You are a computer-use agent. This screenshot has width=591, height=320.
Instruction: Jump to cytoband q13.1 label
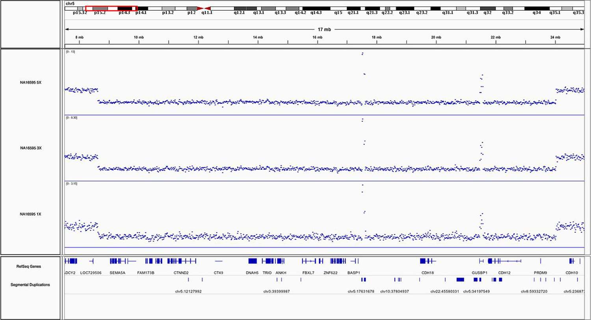(259, 13)
